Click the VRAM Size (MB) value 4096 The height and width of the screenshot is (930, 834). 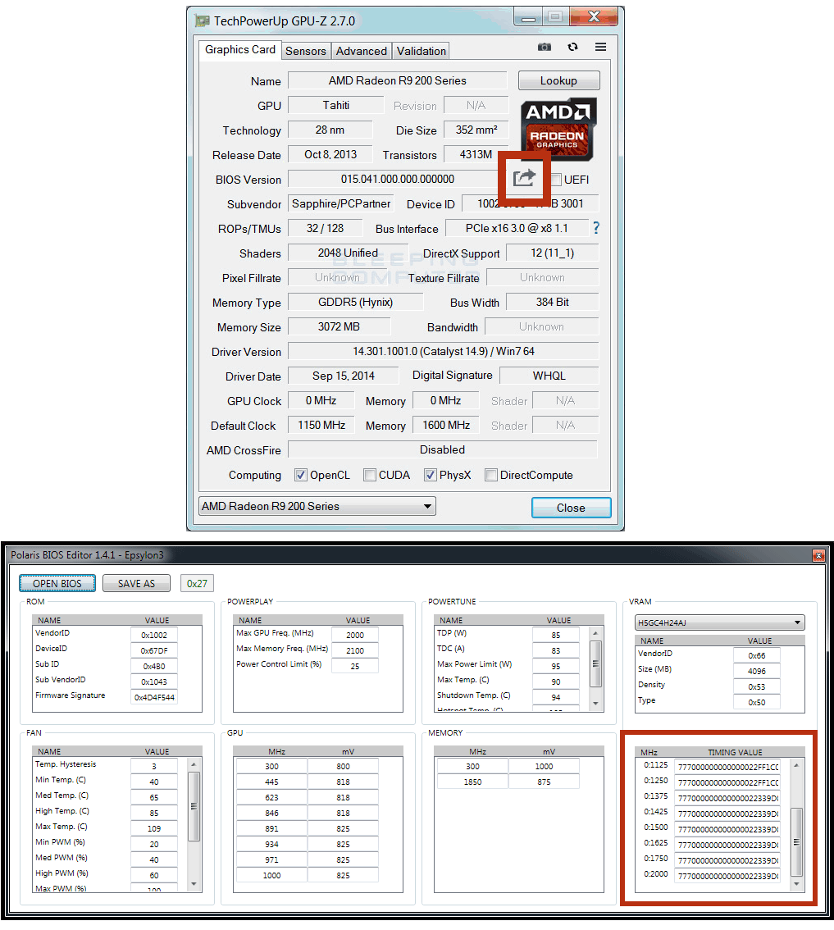pyautogui.click(x=756, y=672)
